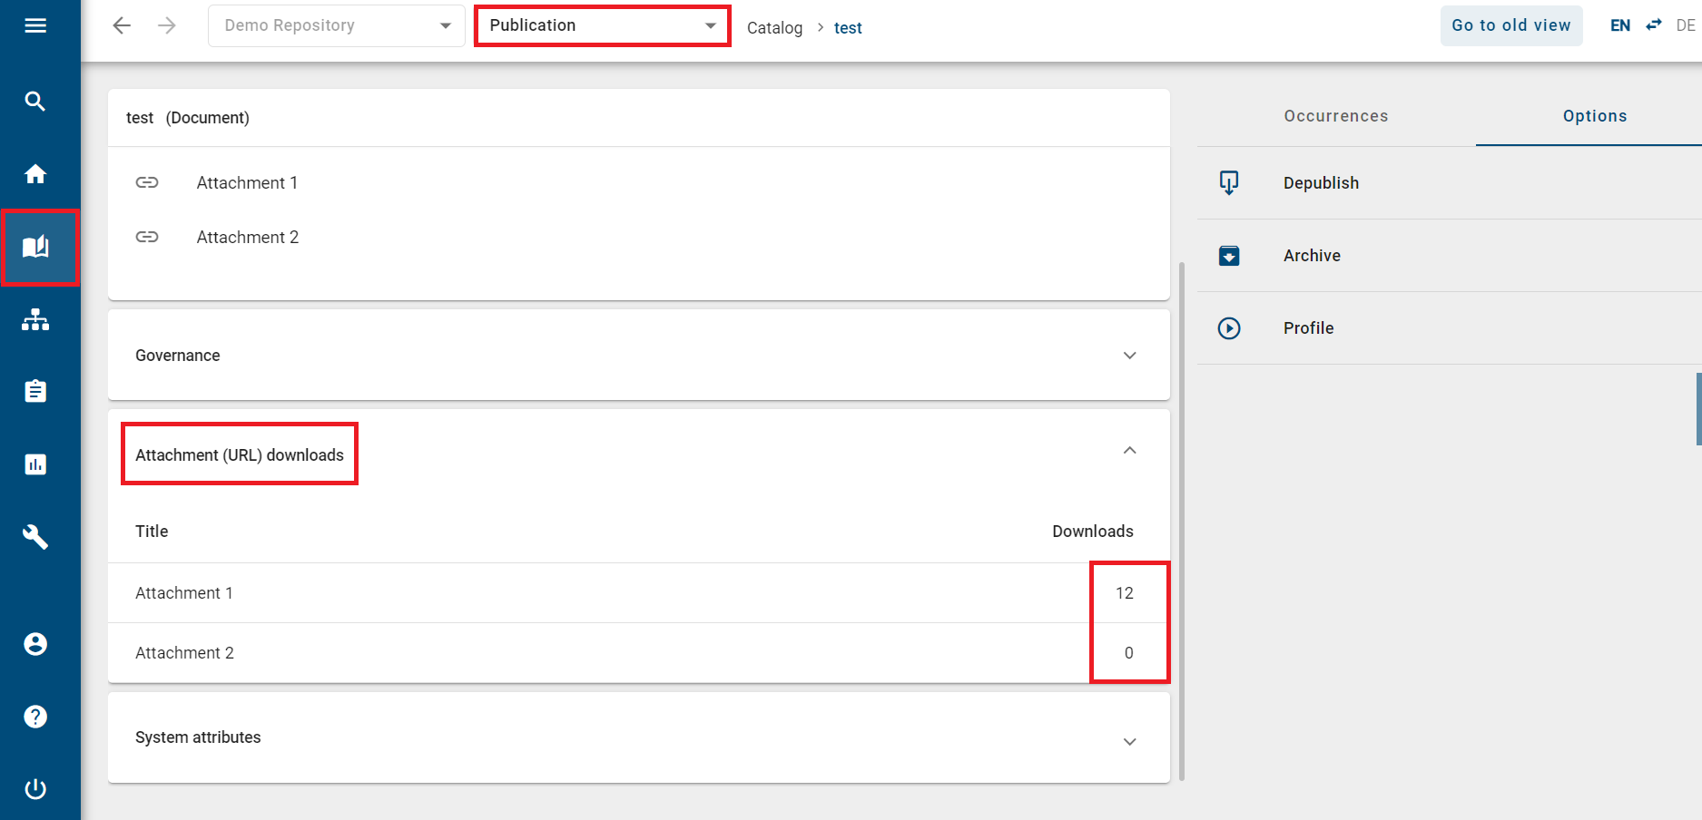Collapse the Attachment (URL) downloads section
The width and height of the screenshot is (1702, 820).
tap(1129, 450)
